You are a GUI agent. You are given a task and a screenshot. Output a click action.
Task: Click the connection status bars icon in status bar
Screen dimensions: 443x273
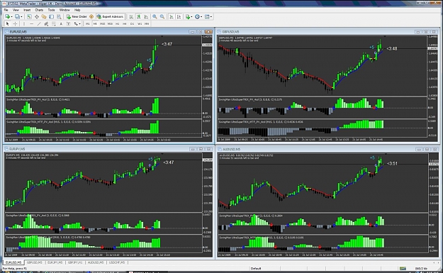[x=403, y=268]
